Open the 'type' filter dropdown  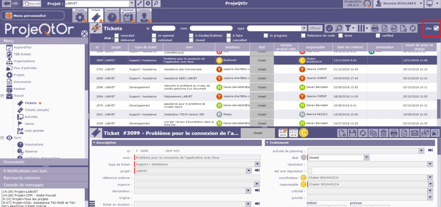point(304,28)
